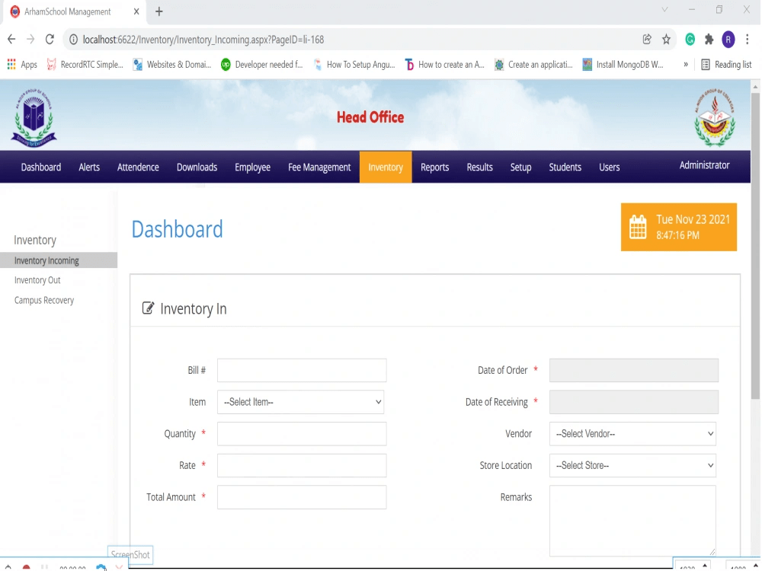
Task: Open the Fee Management menu
Action: [x=319, y=167]
